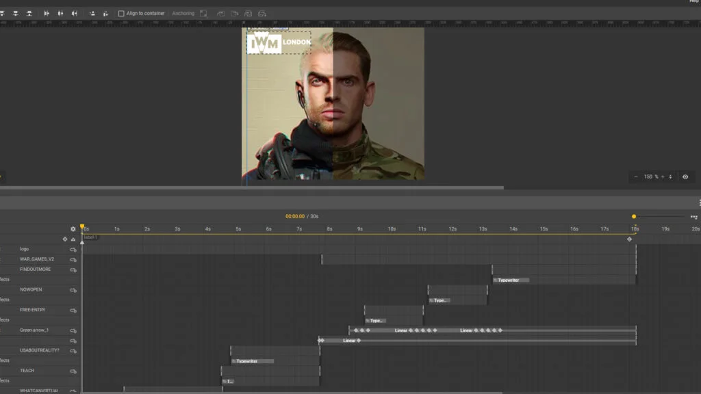
Task: Click the second arrange-order icon after Anchoring
Action: click(x=235, y=14)
